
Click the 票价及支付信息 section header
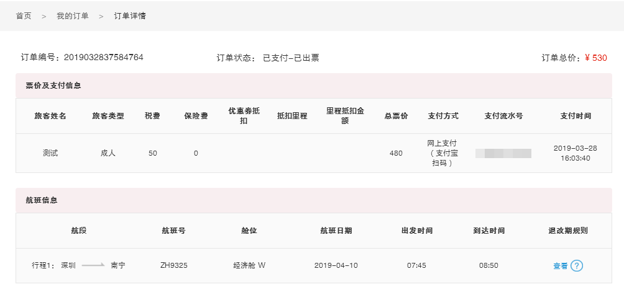(x=53, y=85)
